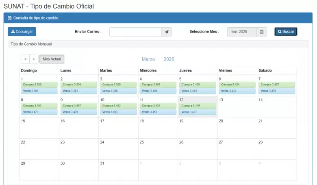Click the Descargar download button
Screen dimensions: 317x185
[x=22, y=32]
